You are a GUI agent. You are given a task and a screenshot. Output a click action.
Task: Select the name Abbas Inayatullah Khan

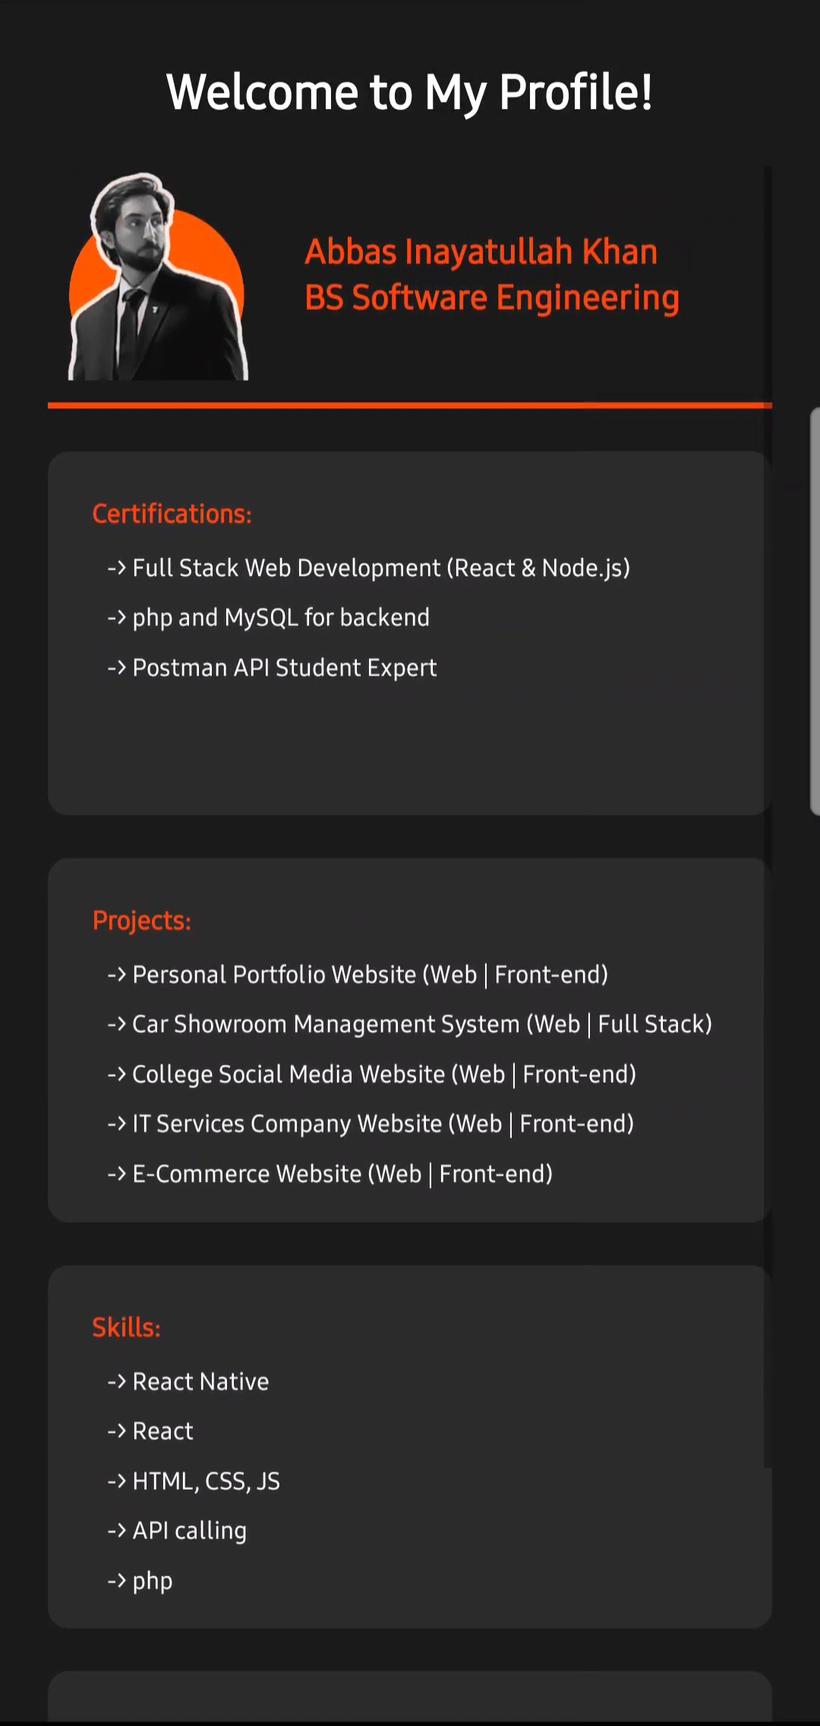pos(481,251)
